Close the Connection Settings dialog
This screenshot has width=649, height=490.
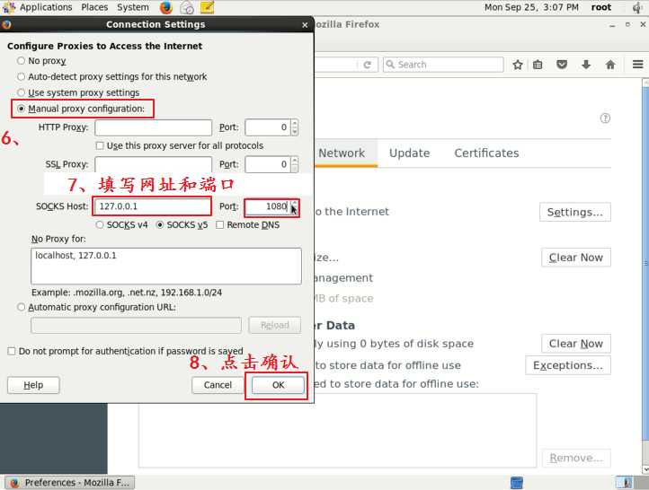305,25
